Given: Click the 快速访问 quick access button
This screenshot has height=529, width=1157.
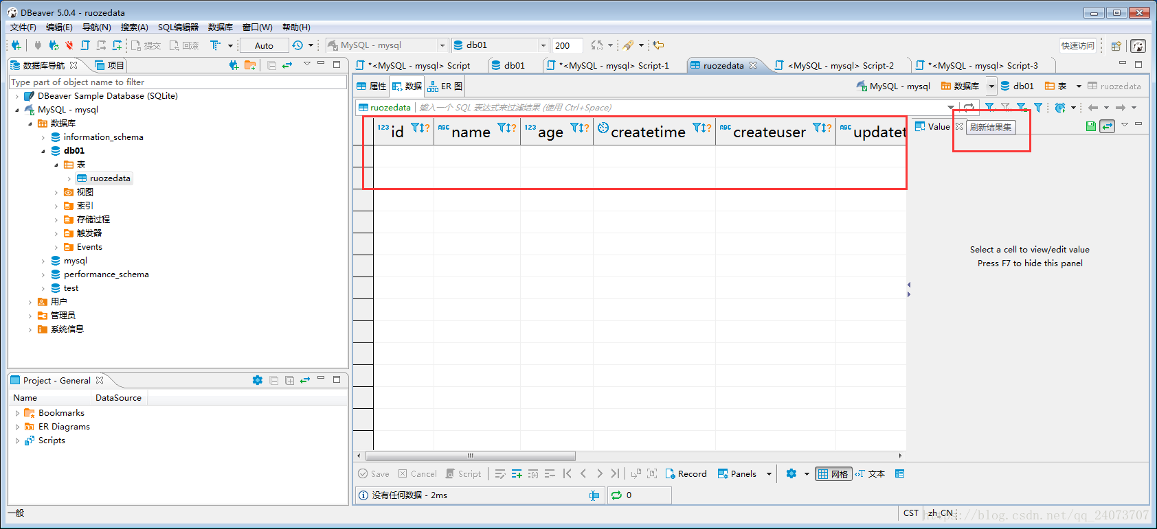Looking at the screenshot, I should [x=1077, y=45].
